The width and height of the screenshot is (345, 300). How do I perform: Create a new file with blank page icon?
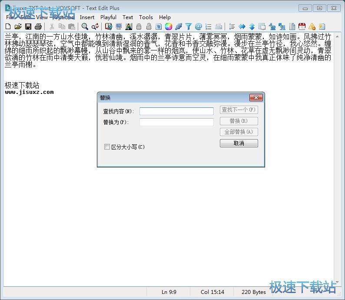[x=8, y=27]
